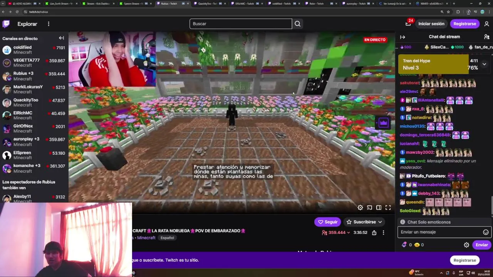Click the chat scrollbar
Screen dimensions: 493x277
(x=492, y=206)
